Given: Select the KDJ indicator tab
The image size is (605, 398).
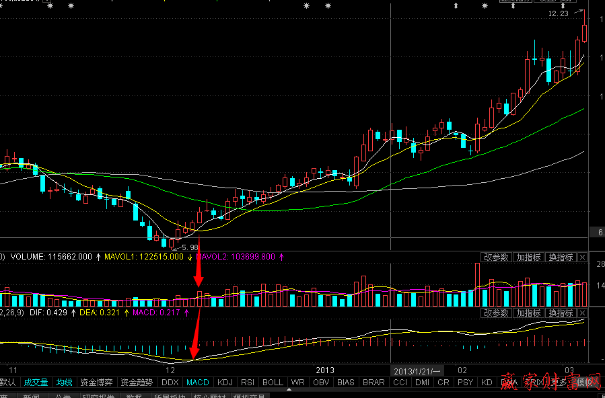Looking at the screenshot, I should pyautogui.click(x=225, y=383).
